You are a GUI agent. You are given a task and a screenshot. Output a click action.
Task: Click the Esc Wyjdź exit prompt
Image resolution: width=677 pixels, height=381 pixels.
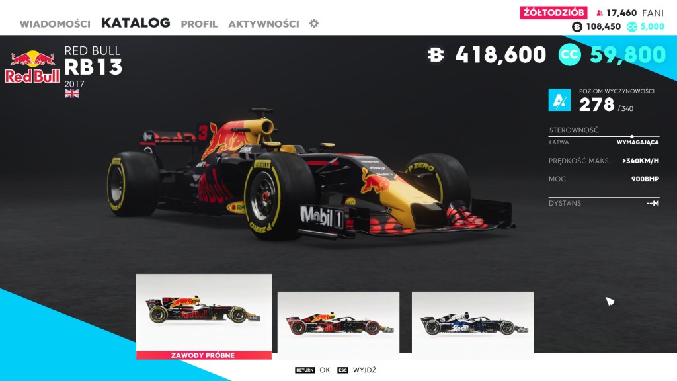point(356,370)
